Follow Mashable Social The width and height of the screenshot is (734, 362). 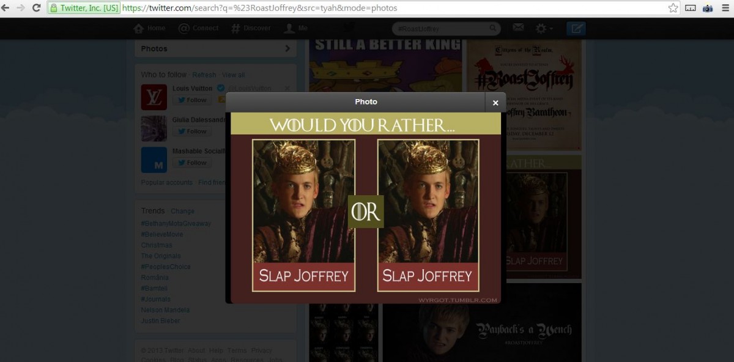click(x=192, y=163)
